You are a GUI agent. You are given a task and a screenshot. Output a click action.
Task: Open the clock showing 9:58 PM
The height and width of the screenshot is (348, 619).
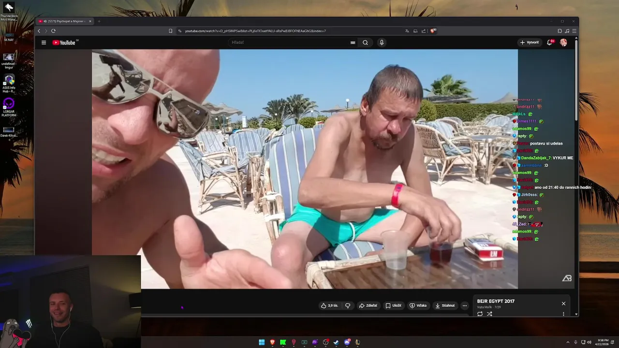pyautogui.click(x=603, y=342)
